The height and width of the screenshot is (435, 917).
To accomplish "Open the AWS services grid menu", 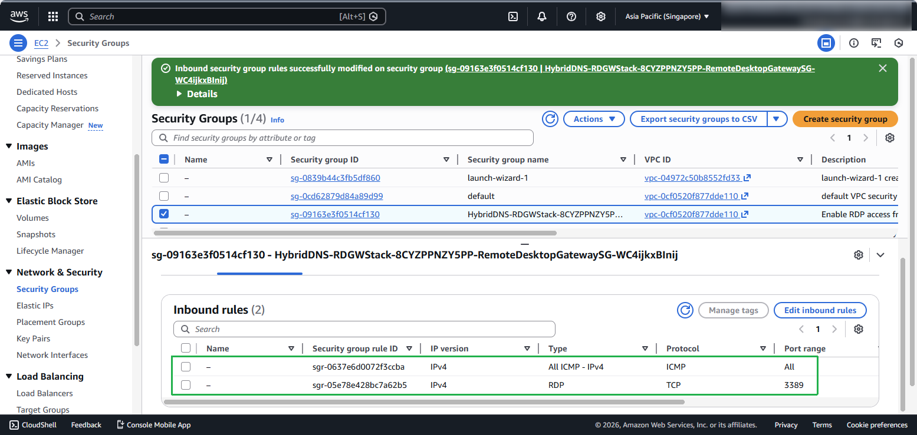I will tap(53, 16).
